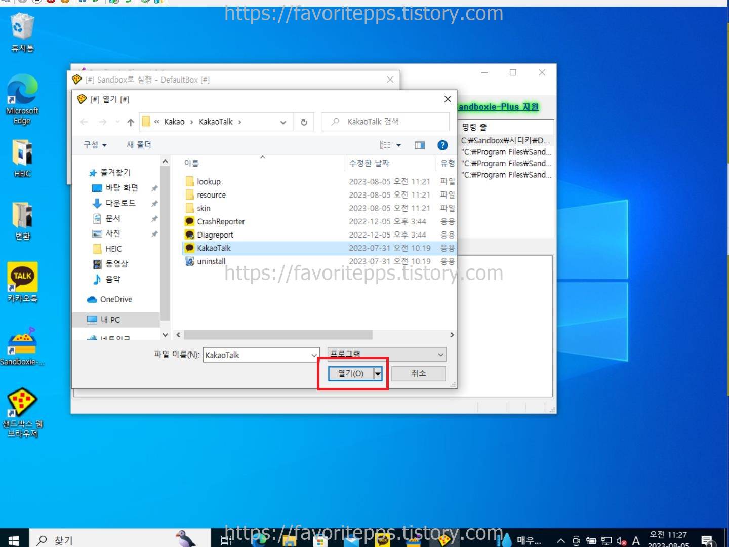
Task: Expand the address bar history dropdown
Action: (x=283, y=122)
